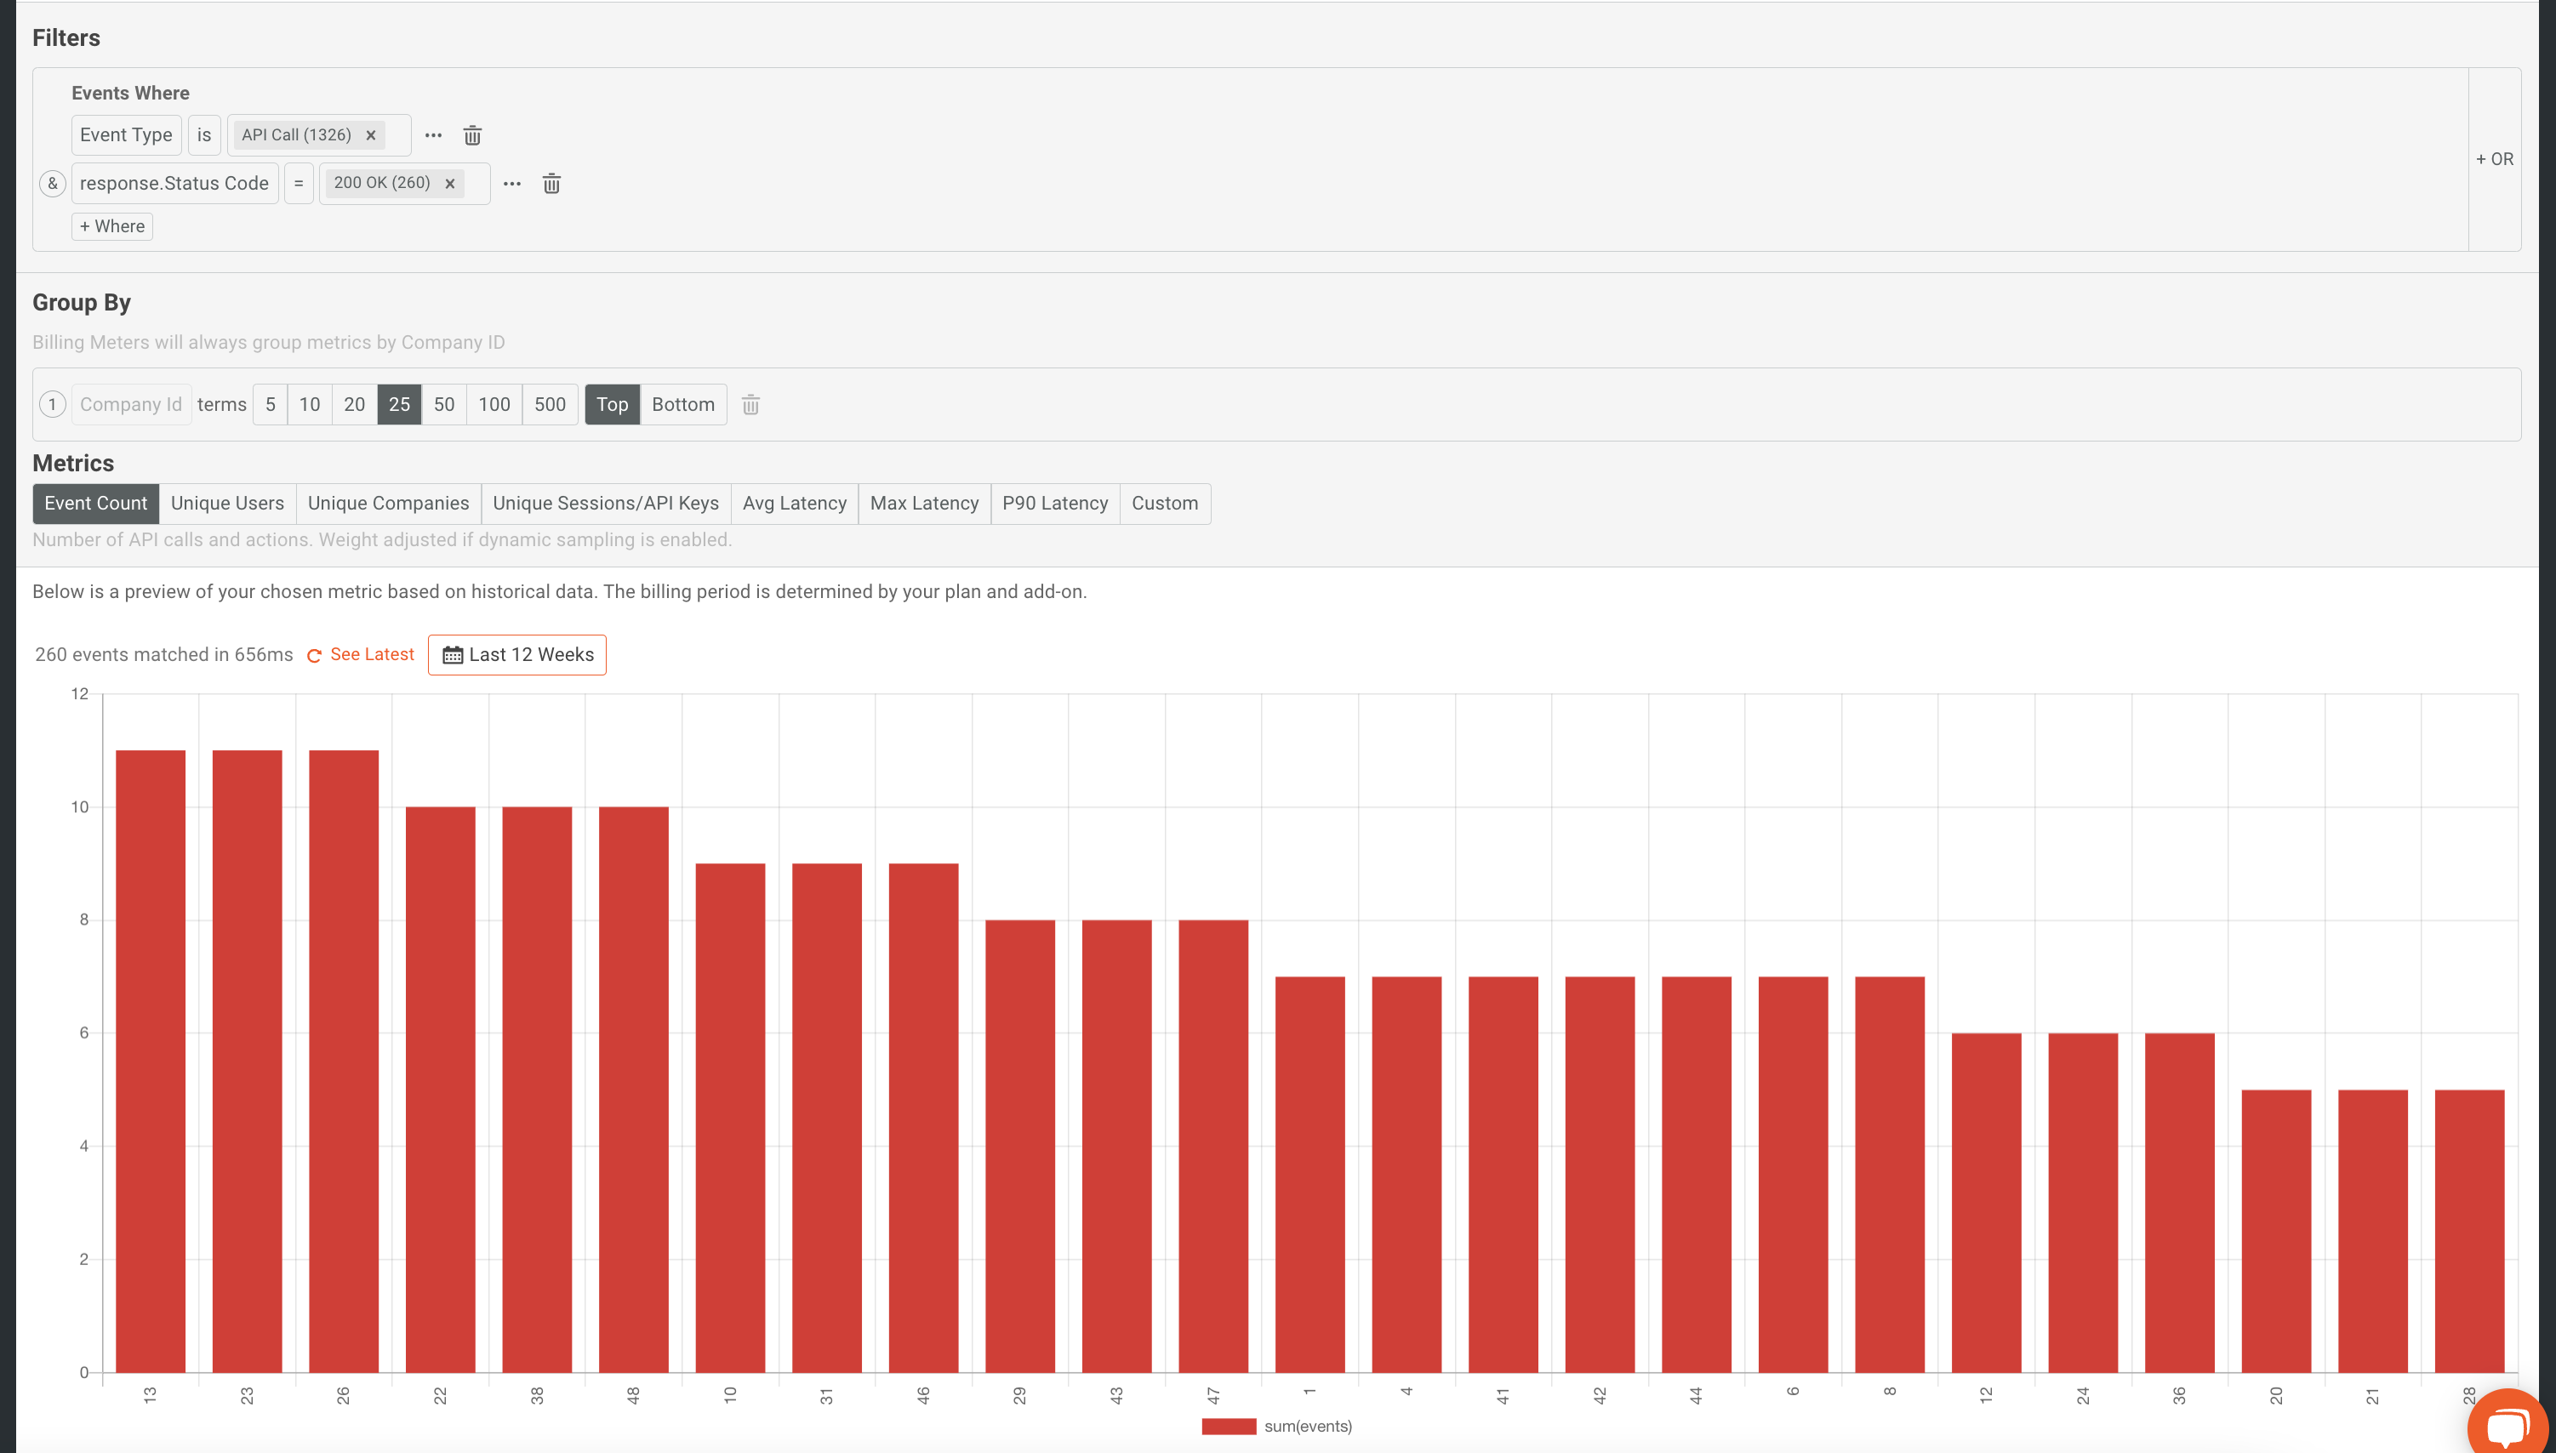Screen dimensions: 2556x1453
Task: Set group terms to 500
Action: [x=550, y=404]
